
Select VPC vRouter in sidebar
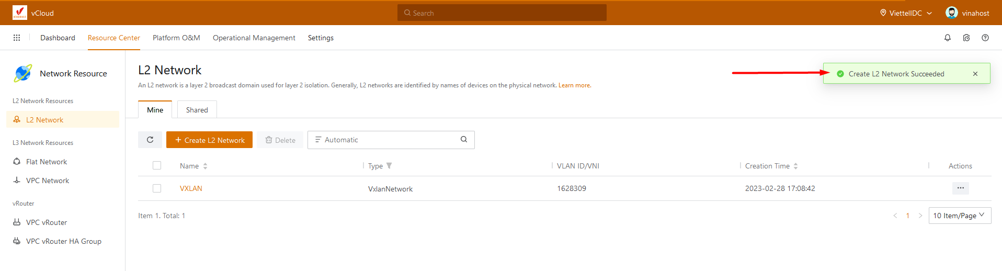click(x=63, y=222)
